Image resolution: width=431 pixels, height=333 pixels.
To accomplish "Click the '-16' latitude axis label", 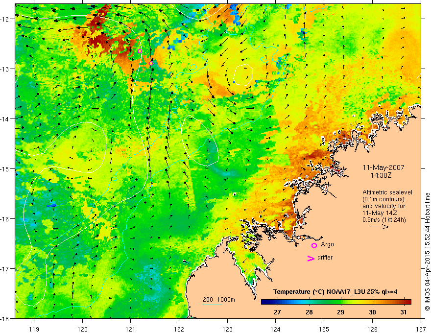I will pyautogui.click(x=6, y=219).
